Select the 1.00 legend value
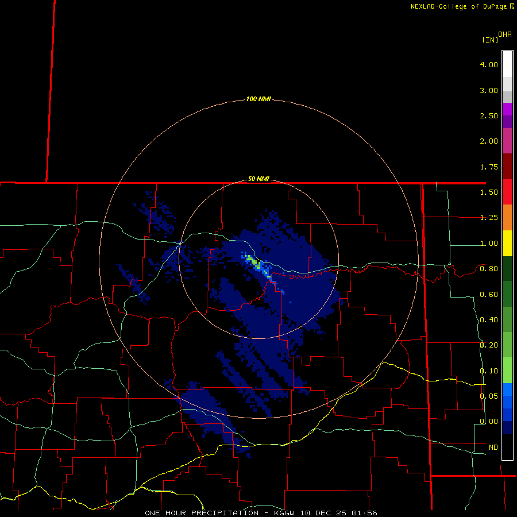 (489, 244)
